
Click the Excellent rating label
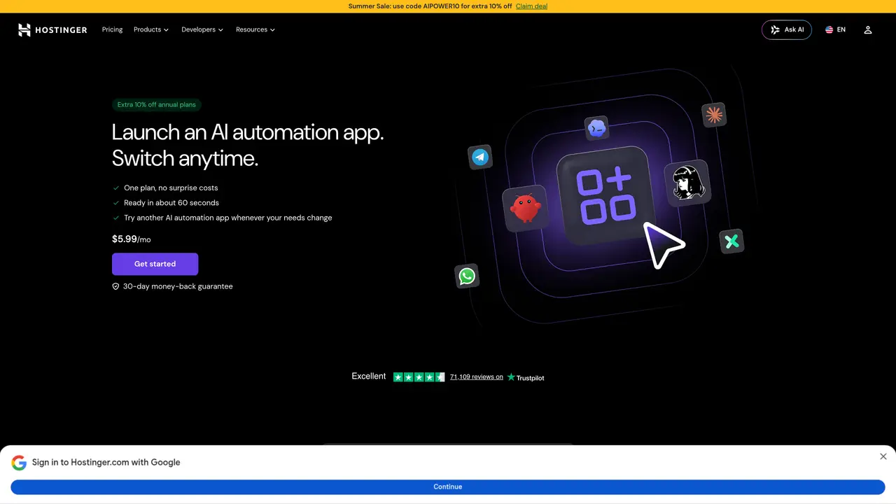point(369,377)
